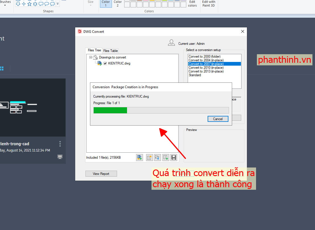The image size is (315, 230).
Task: Pick the pink color swatch in Paint
Action: click(146, 1)
